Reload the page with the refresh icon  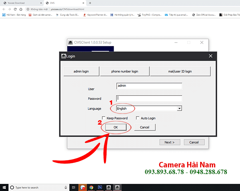(x=15, y=9)
